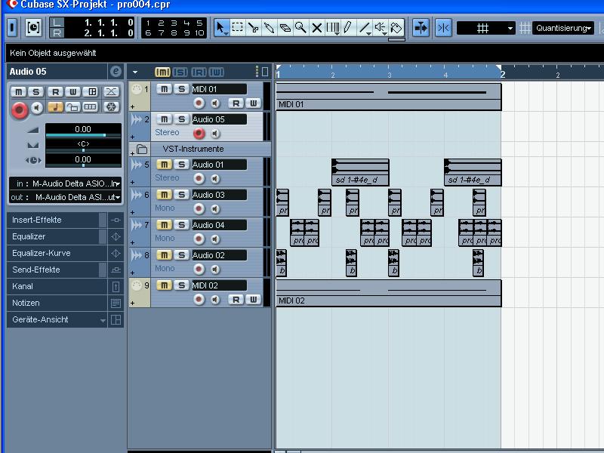604x453 pixels.
Task: Expand the Geräte-Ansicht dropdown arrow
Action: (103, 320)
